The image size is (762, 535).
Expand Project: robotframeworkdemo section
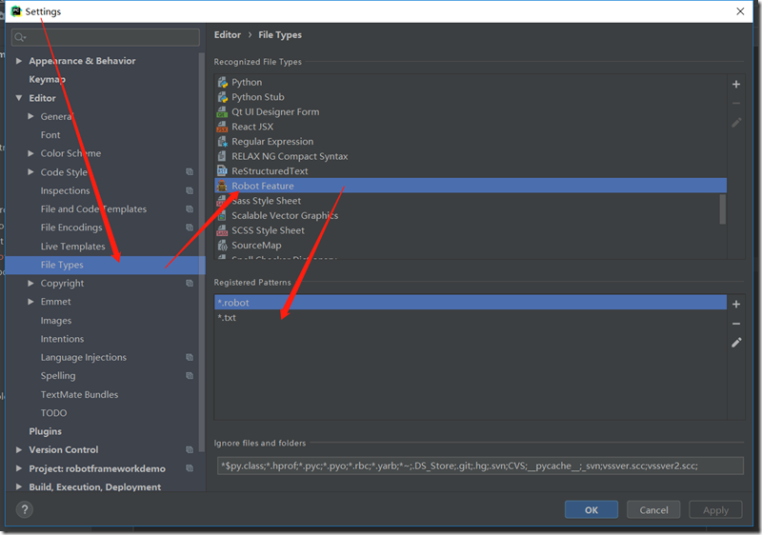[19, 468]
